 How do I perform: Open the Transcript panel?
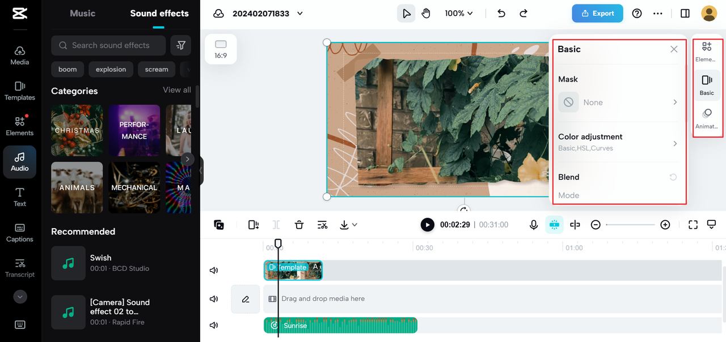point(20,267)
